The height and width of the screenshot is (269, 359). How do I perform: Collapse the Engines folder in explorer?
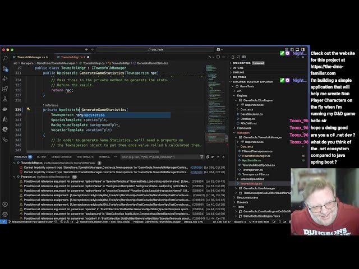click(242, 95)
